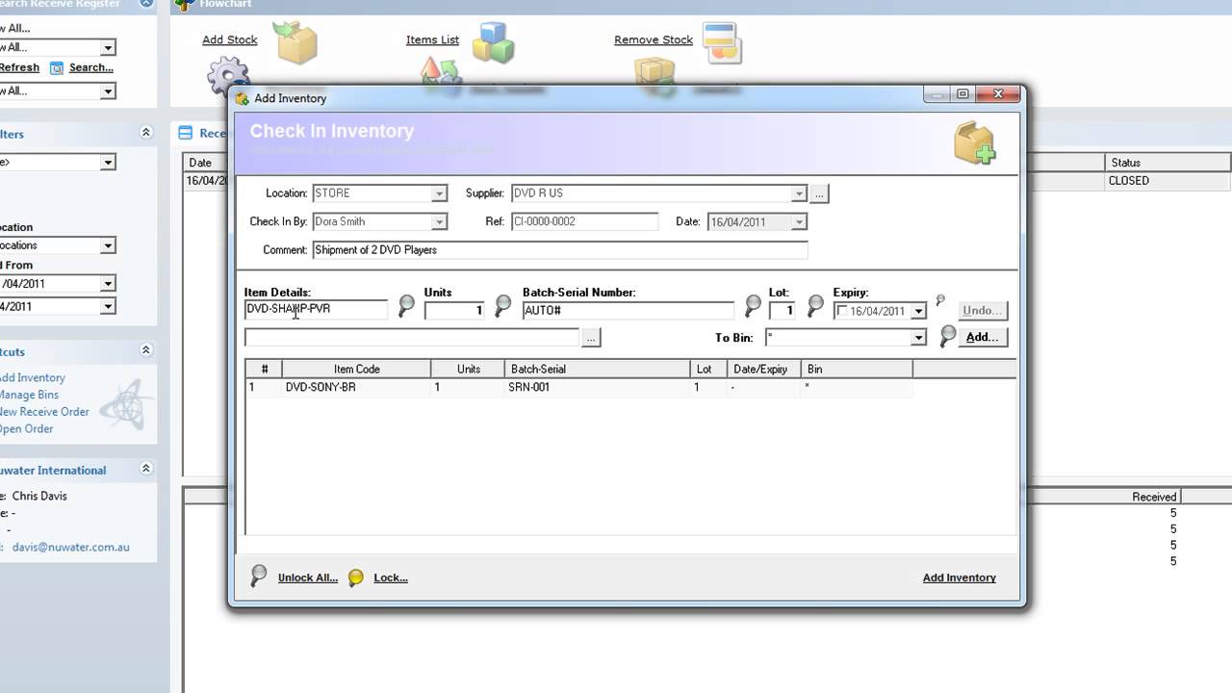The image size is (1232, 693).
Task: Click the small magnifier above Undo button
Action: click(x=940, y=300)
